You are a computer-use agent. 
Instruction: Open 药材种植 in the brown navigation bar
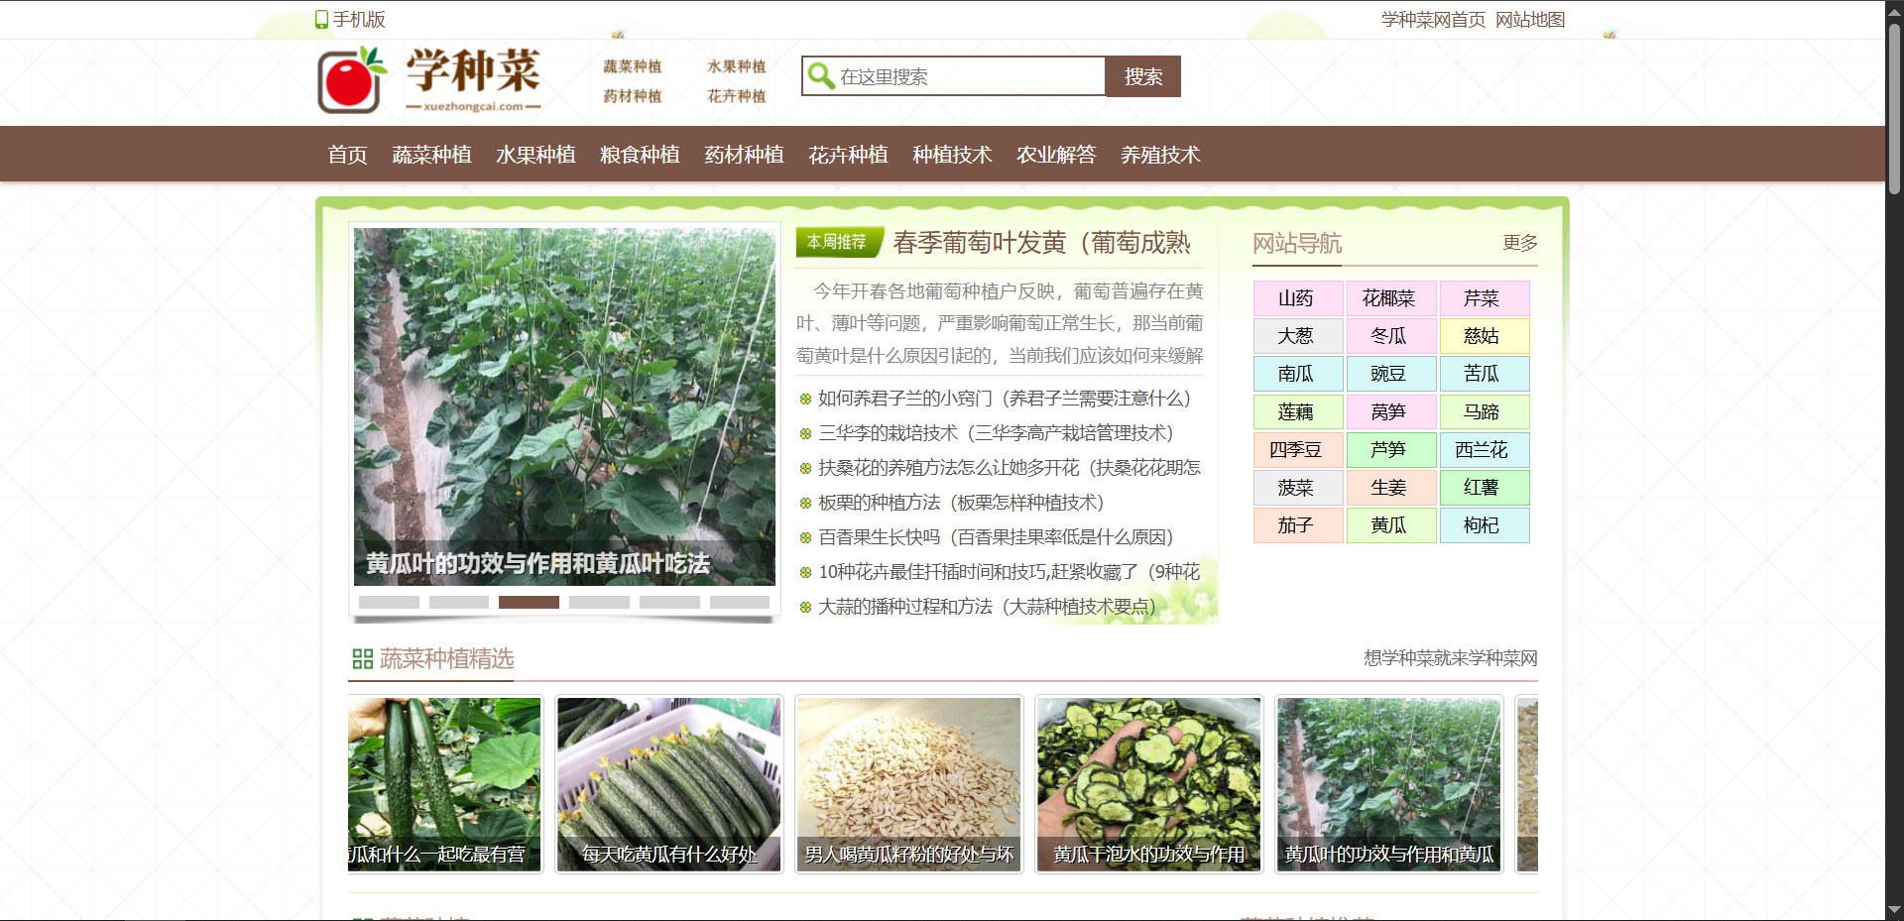click(744, 155)
